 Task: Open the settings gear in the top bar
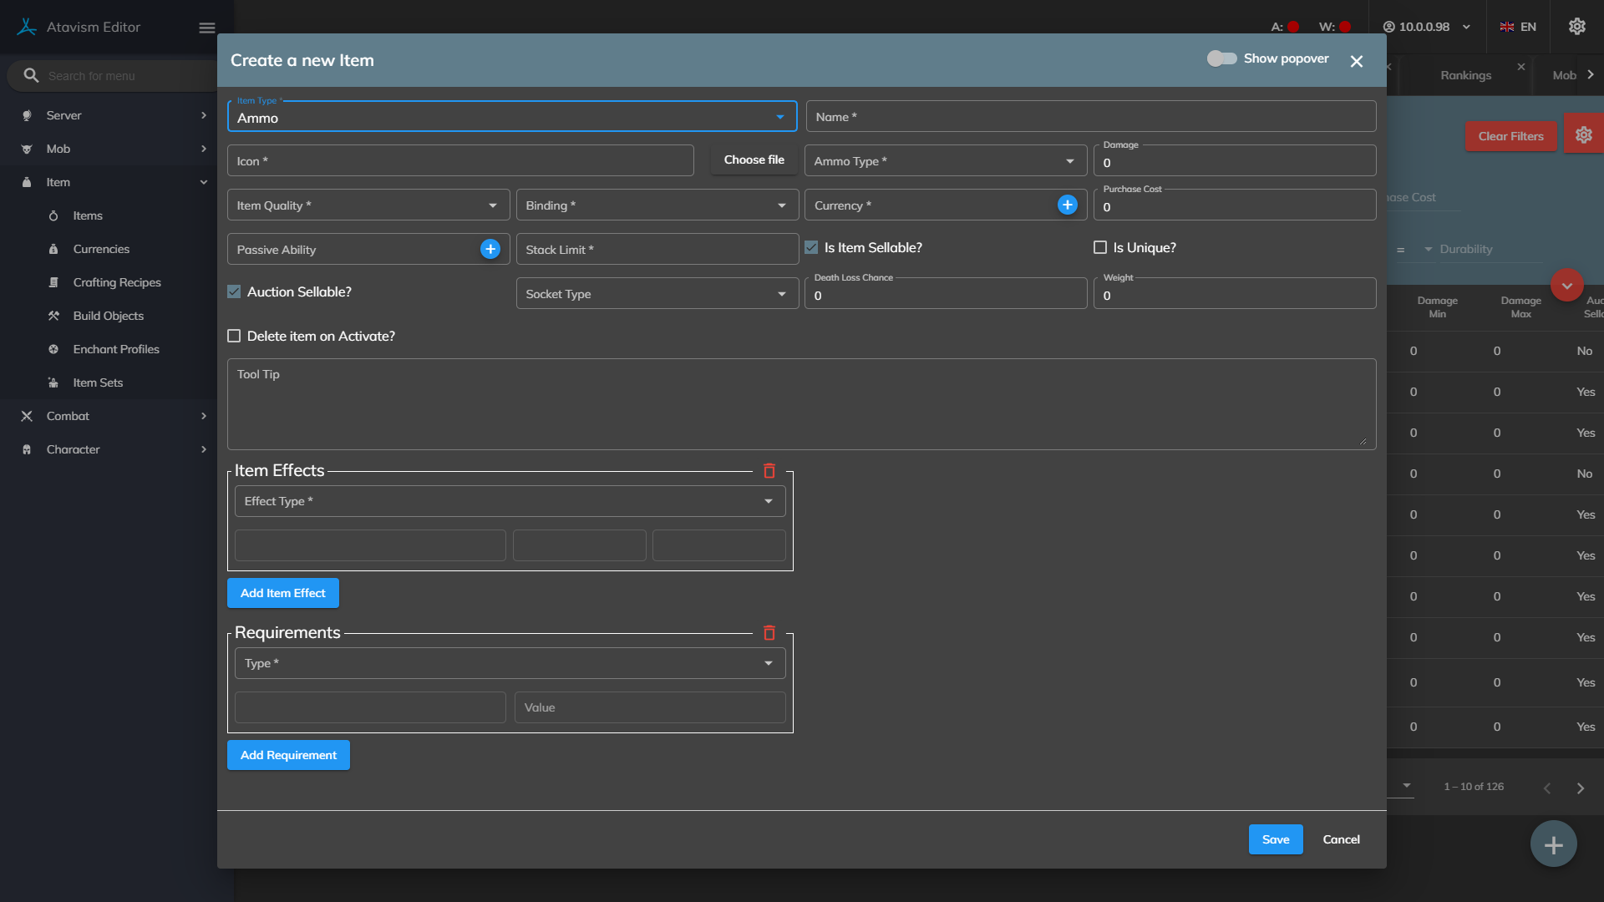pyautogui.click(x=1576, y=27)
